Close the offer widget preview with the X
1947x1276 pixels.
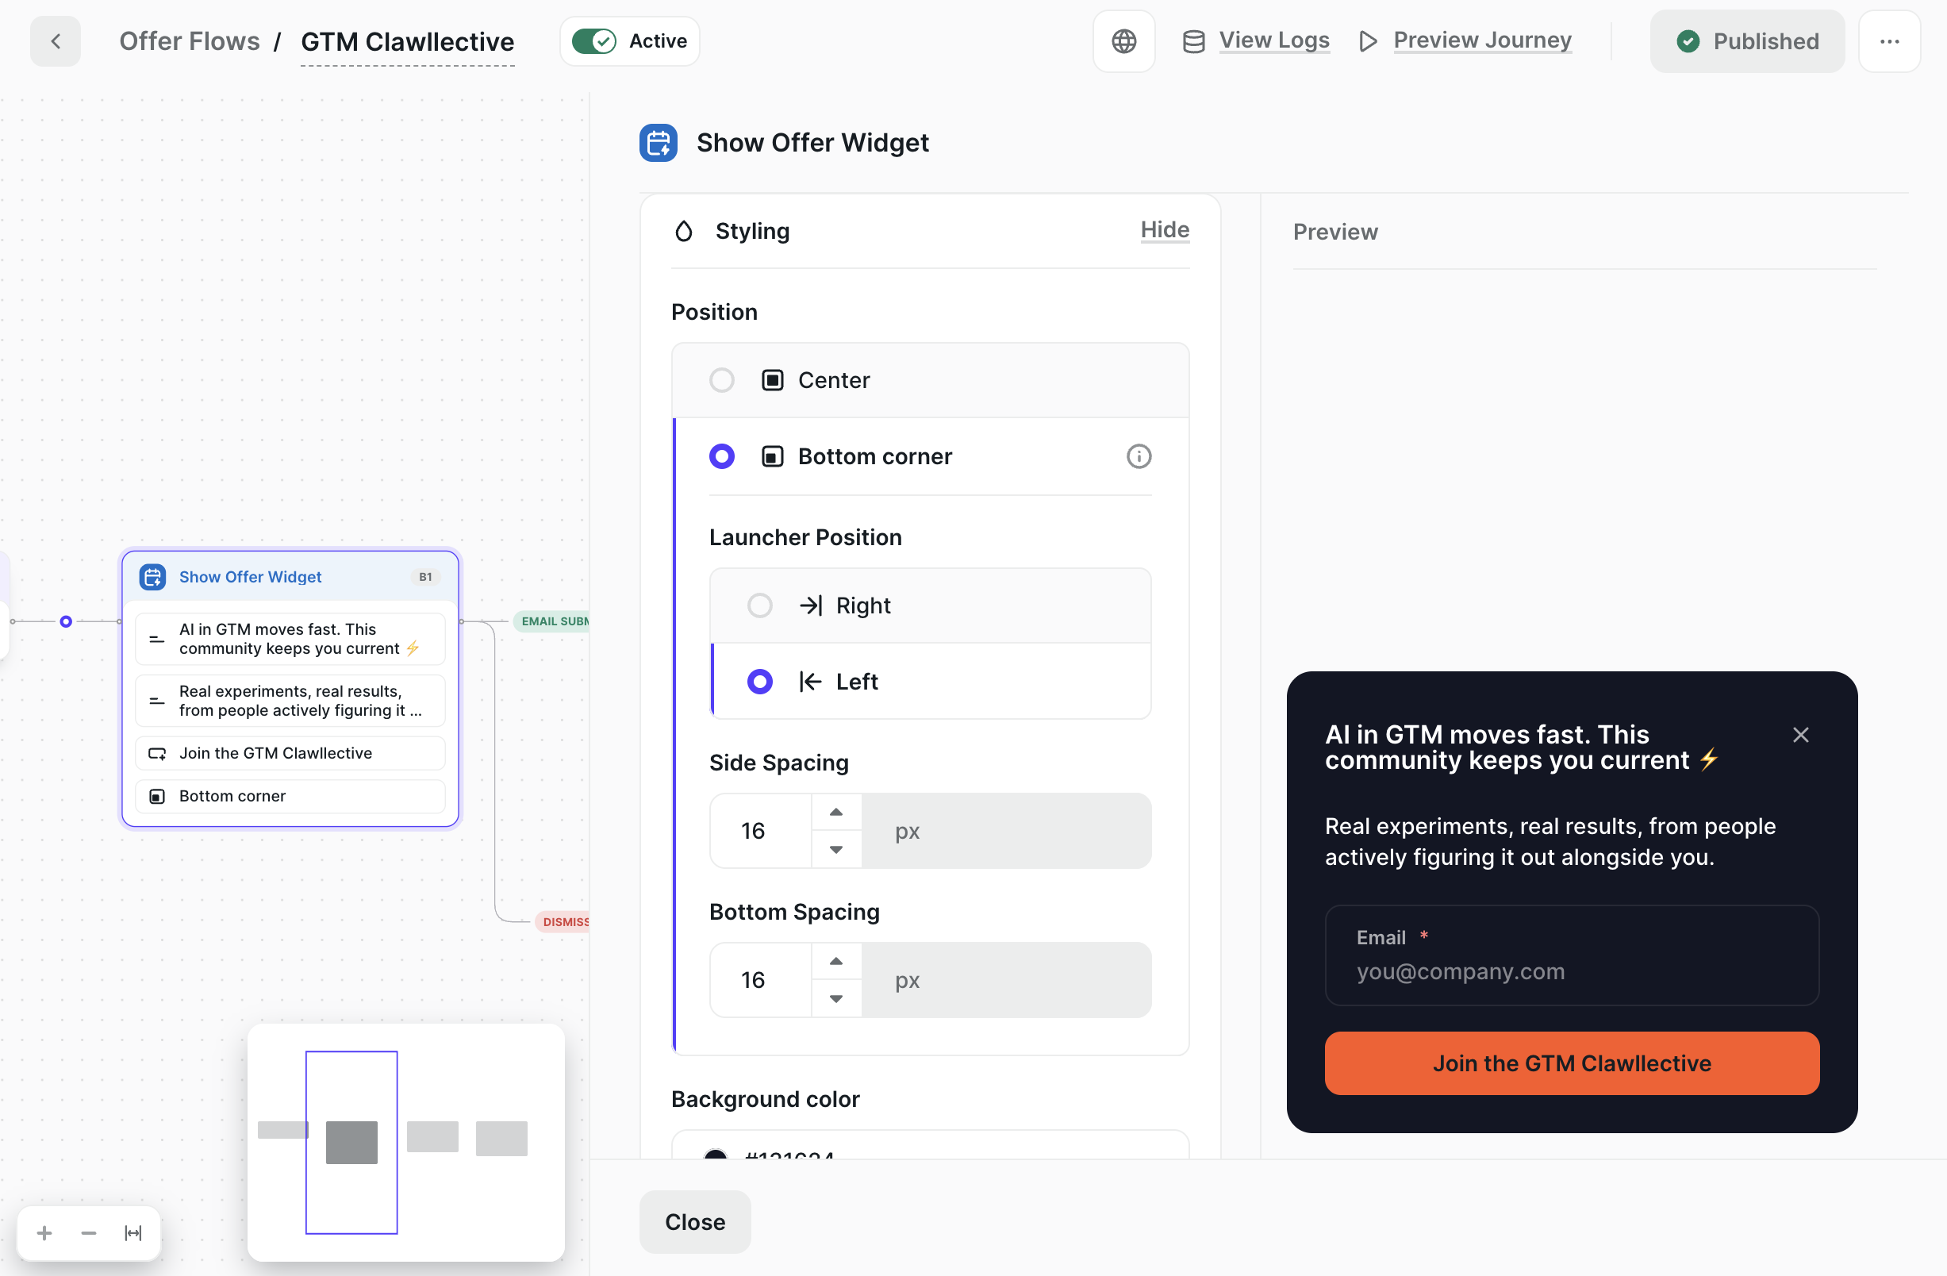[x=1799, y=735]
